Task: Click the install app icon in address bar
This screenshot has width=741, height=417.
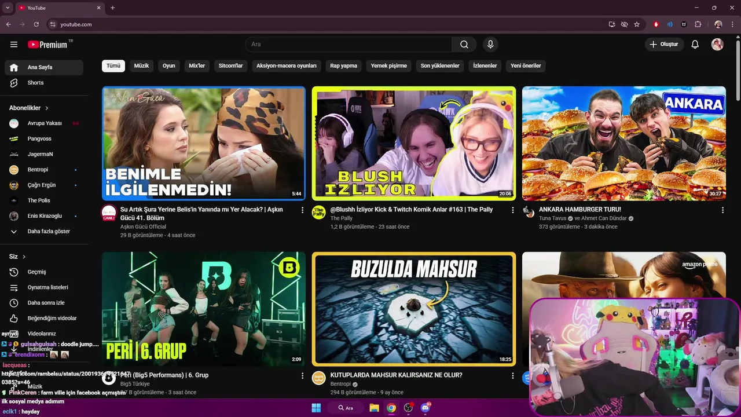Action: click(x=612, y=24)
